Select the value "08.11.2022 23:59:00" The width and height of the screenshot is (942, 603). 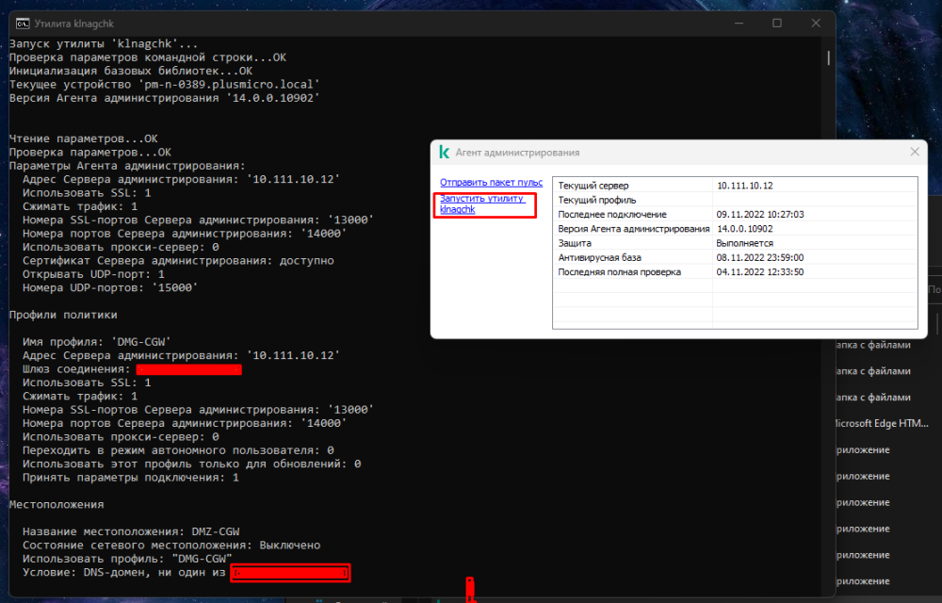760,257
